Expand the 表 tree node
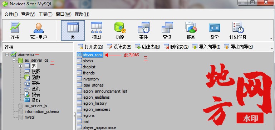The height and width of the screenshot is (130, 275). [20, 66]
